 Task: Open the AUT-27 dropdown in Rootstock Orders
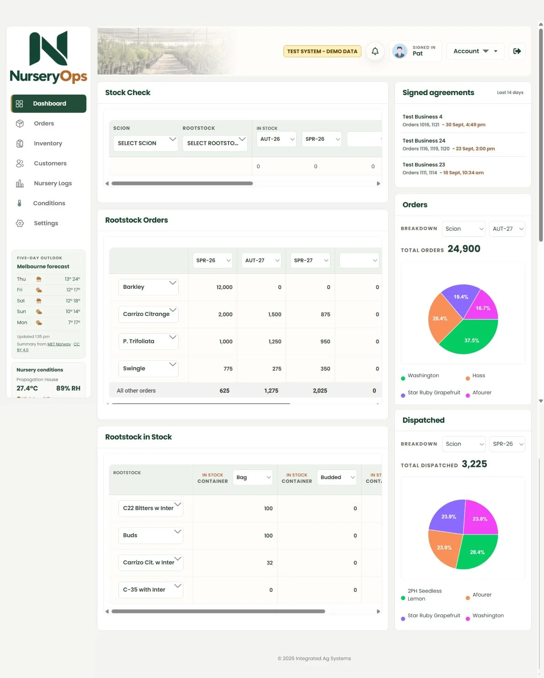click(261, 260)
